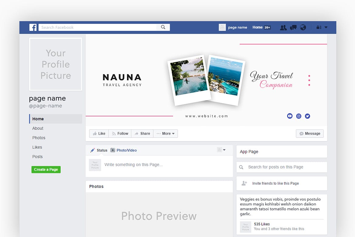This screenshot has width=355, height=237.
Task: Enable following via the Follow button
Action: pyautogui.click(x=120, y=133)
